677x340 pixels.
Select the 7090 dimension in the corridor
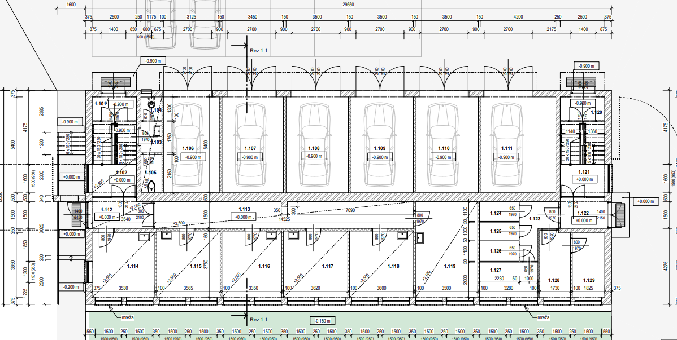[x=350, y=210]
